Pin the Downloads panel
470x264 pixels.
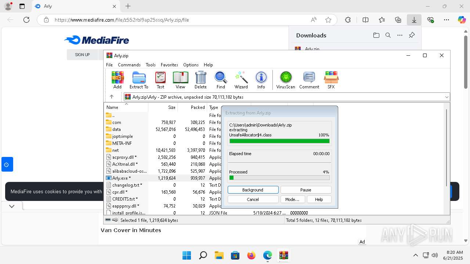[412, 35]
